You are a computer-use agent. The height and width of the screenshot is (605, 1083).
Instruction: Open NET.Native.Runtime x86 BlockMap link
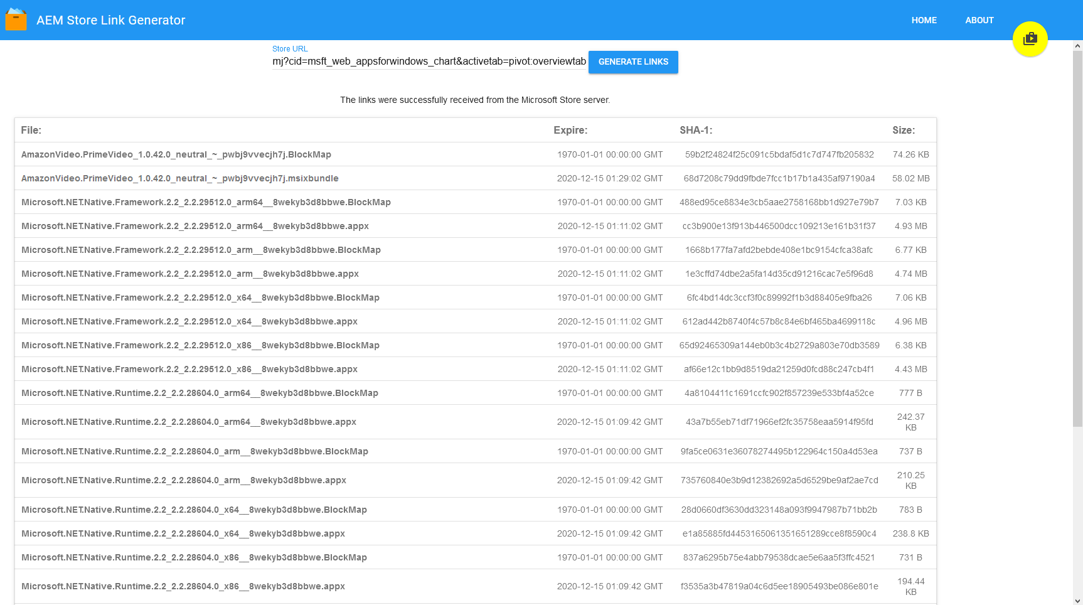194,557
